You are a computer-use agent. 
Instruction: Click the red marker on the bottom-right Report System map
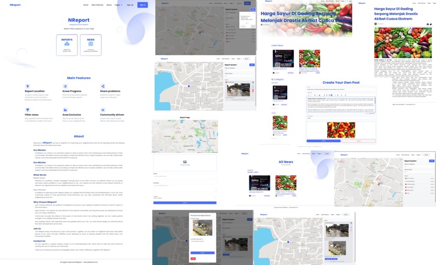click(379, 184)
